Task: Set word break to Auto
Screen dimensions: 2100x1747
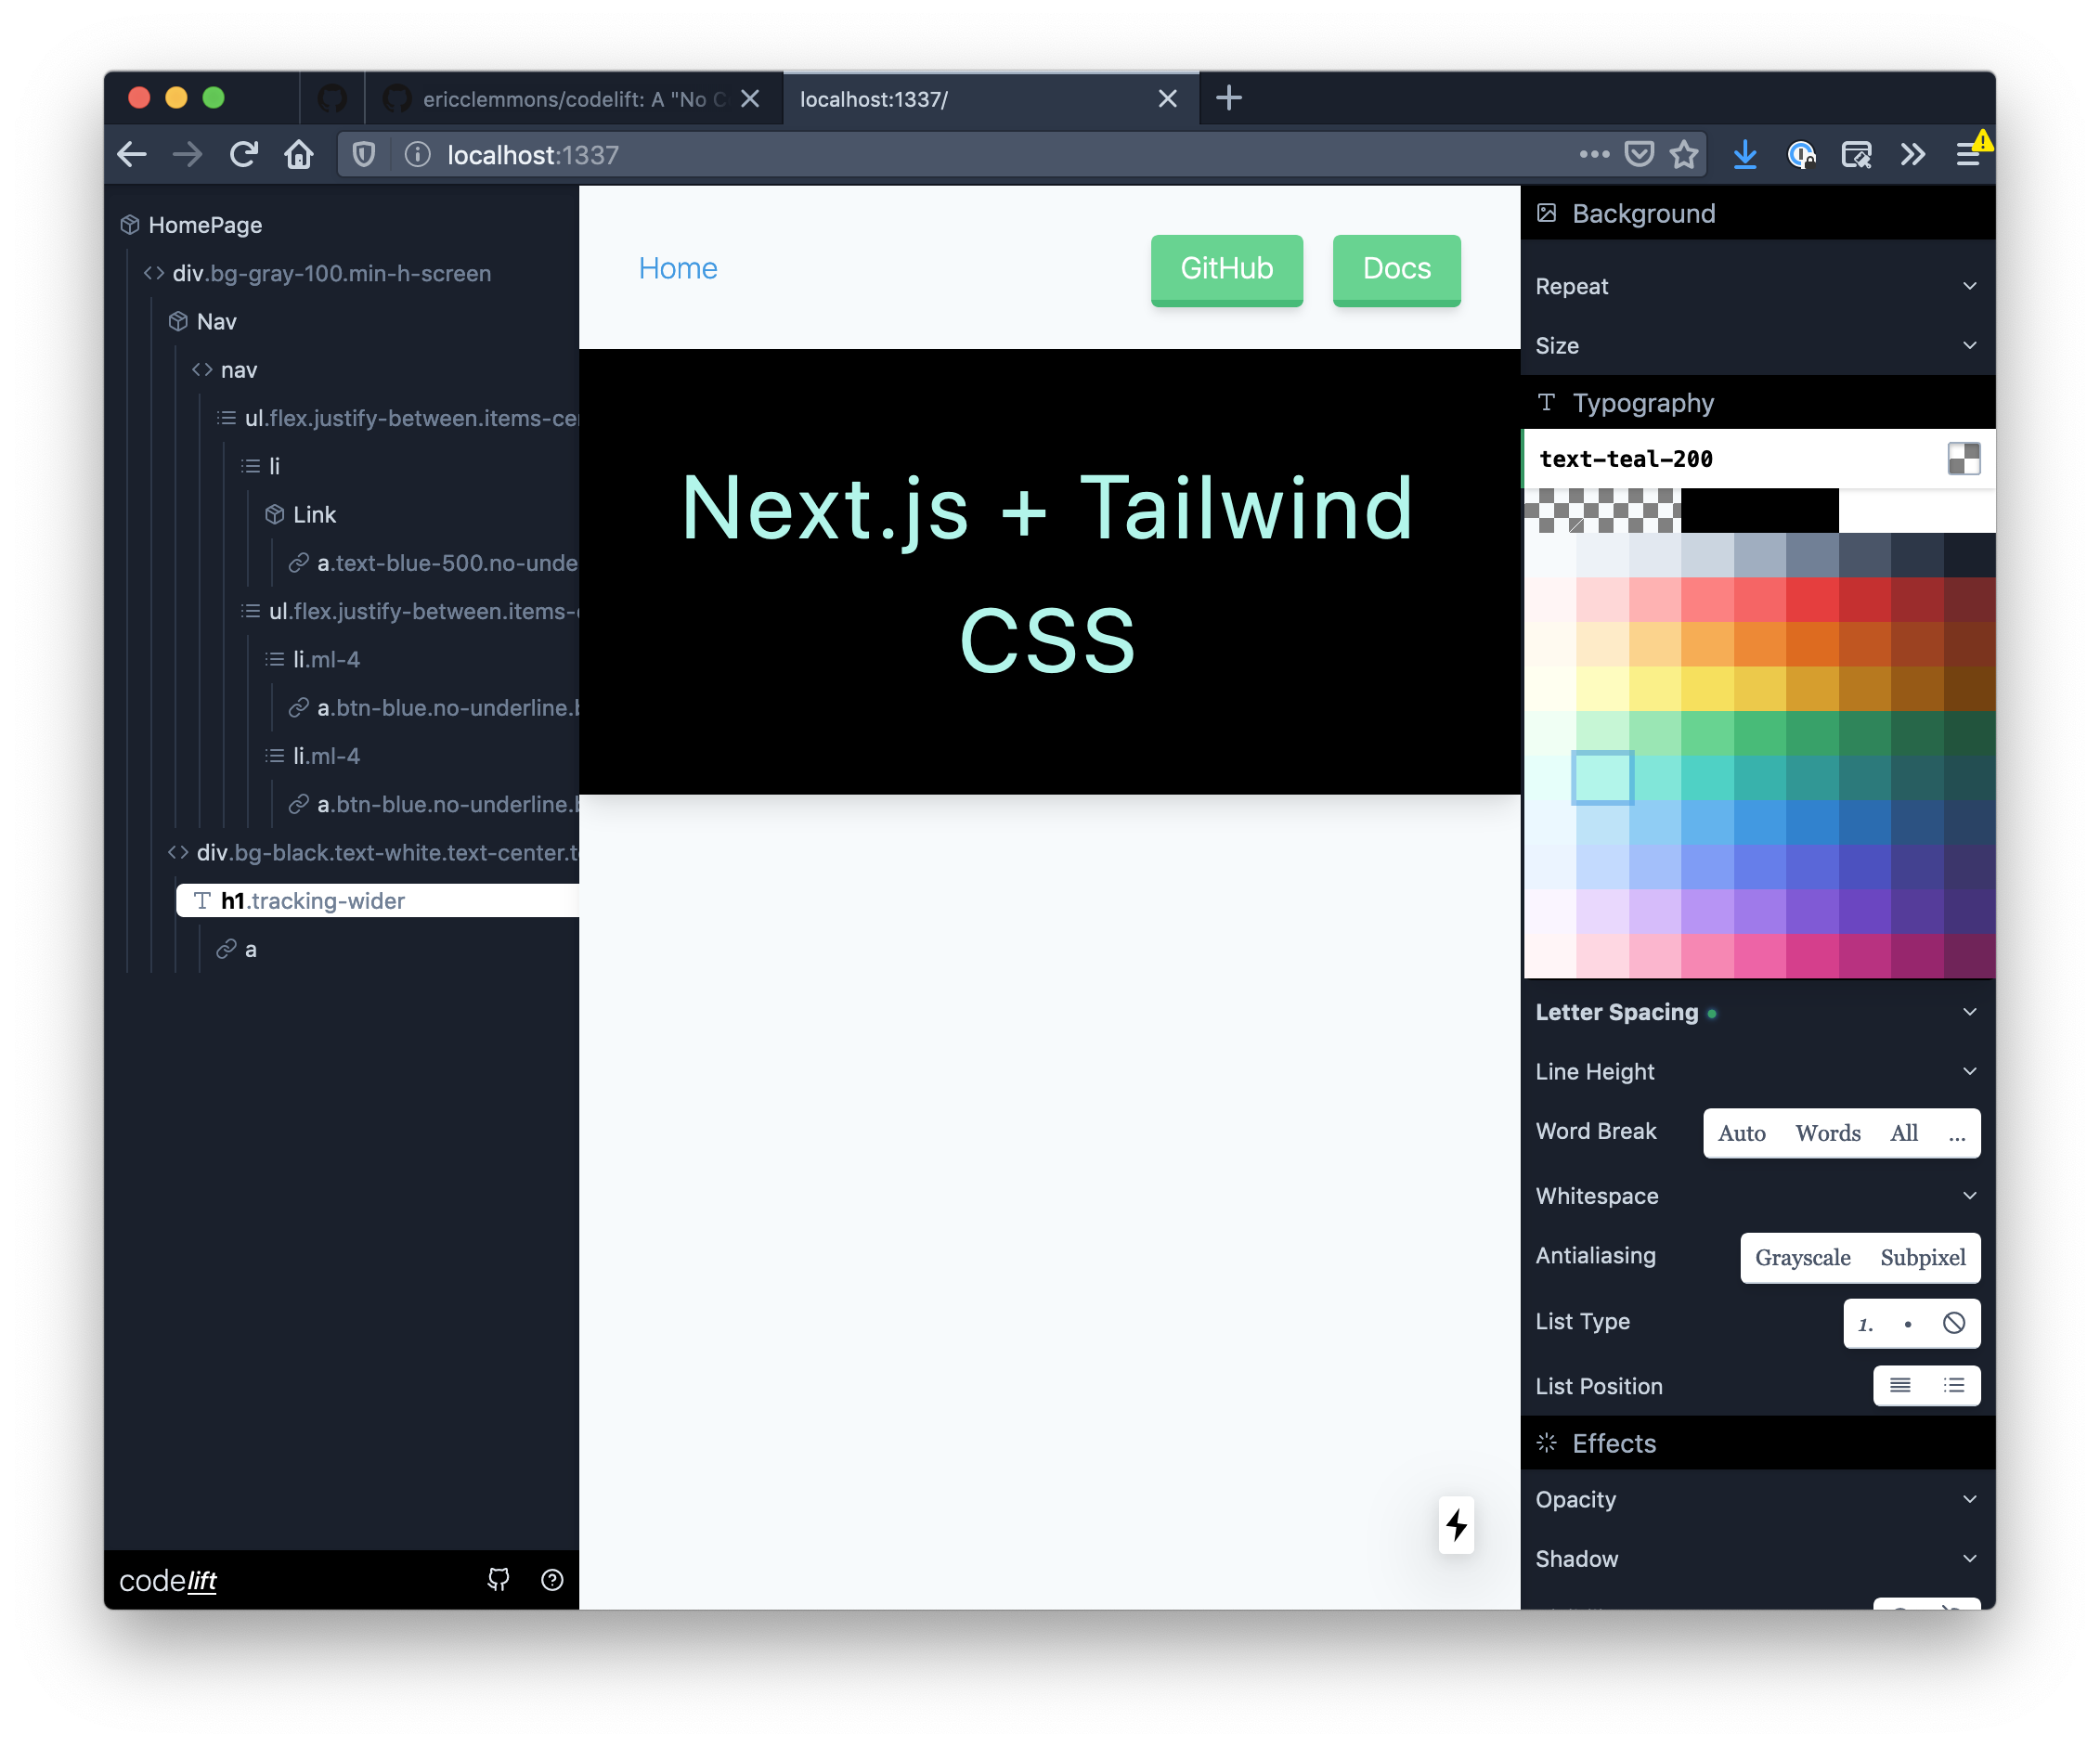Action: coord(1741,1133)
